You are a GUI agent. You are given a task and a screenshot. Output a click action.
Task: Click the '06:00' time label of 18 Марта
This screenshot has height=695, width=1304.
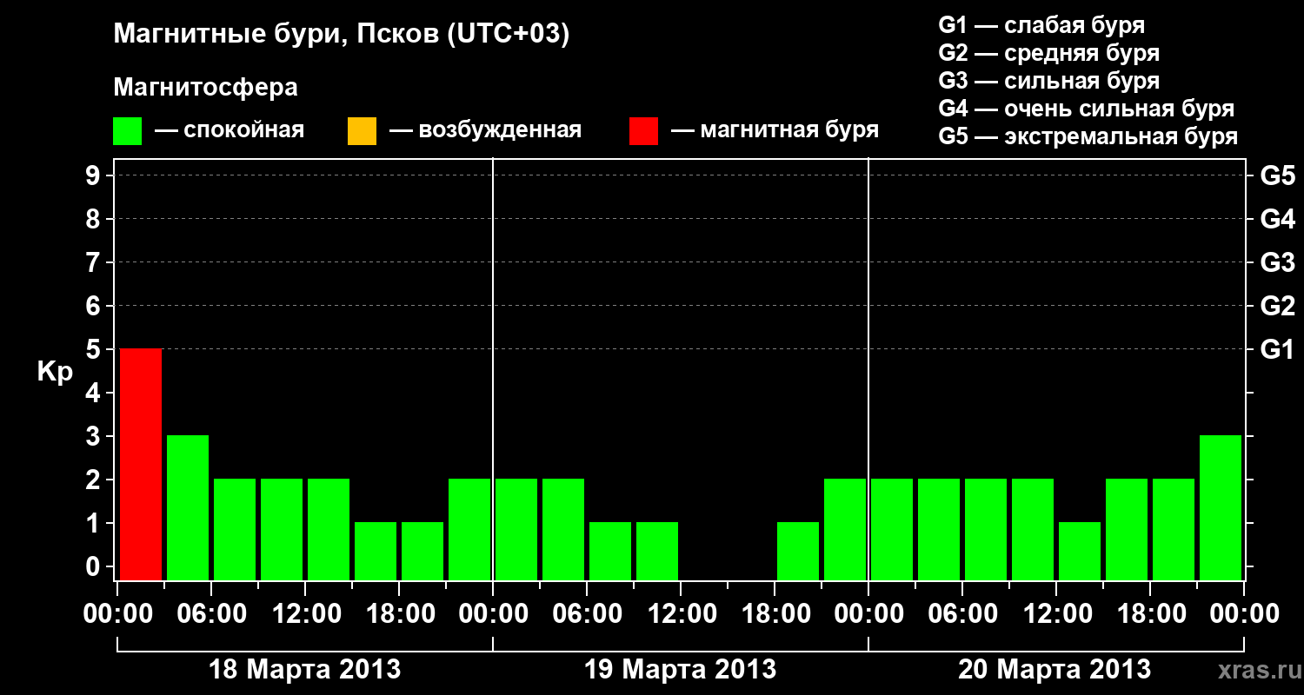tap(210, 614)
